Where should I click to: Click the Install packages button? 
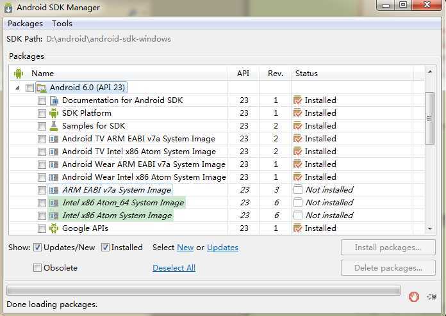point(388,248)
